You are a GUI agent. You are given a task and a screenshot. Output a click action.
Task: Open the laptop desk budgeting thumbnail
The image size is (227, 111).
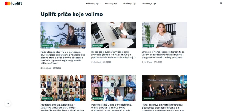[114, 35]
